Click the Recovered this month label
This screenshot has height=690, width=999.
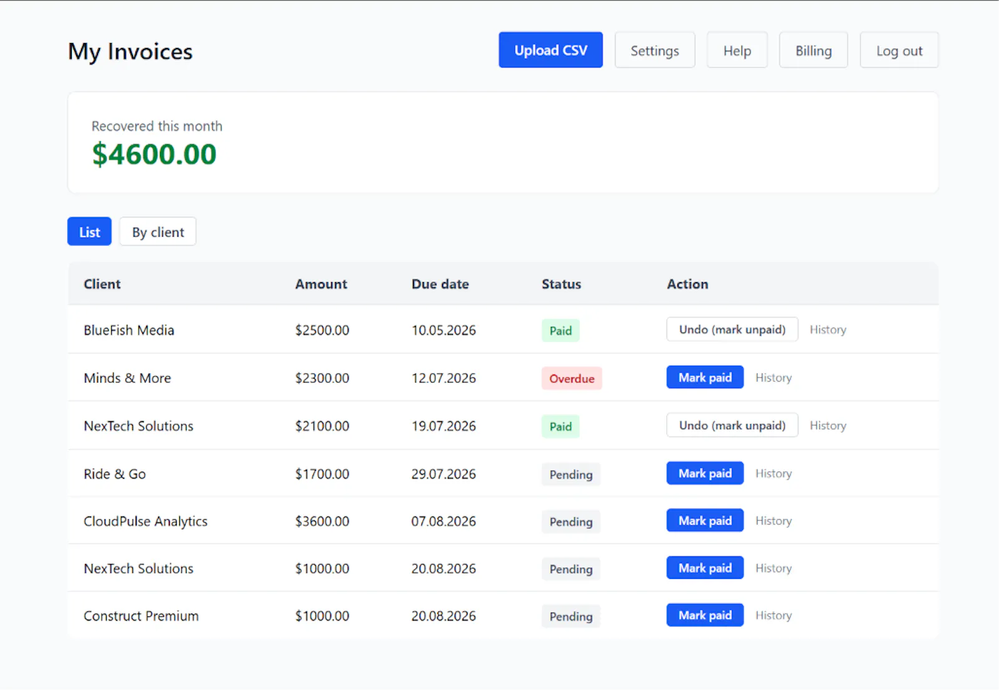157,126
